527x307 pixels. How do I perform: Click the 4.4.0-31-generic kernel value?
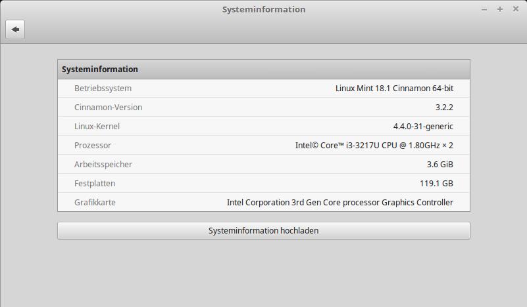(x=423, y=127)
